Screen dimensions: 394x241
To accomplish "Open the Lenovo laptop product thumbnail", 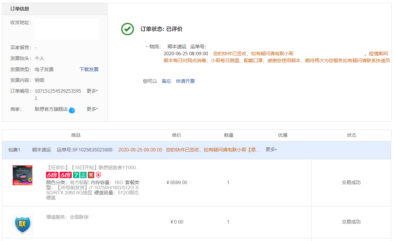I will click(x=23, y=175).
